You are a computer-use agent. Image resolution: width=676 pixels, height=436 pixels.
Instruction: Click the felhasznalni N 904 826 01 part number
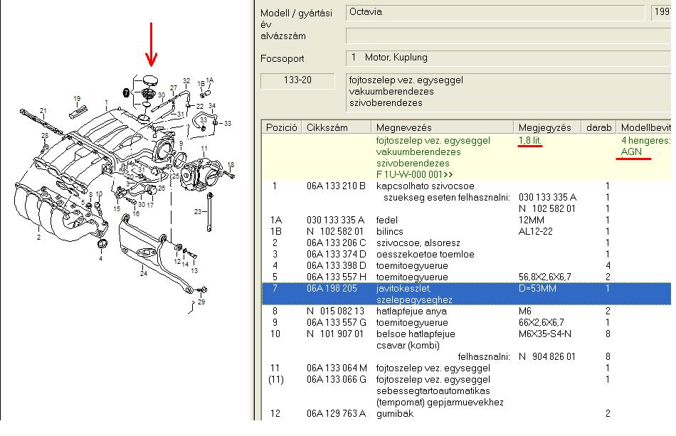[547, 357]
